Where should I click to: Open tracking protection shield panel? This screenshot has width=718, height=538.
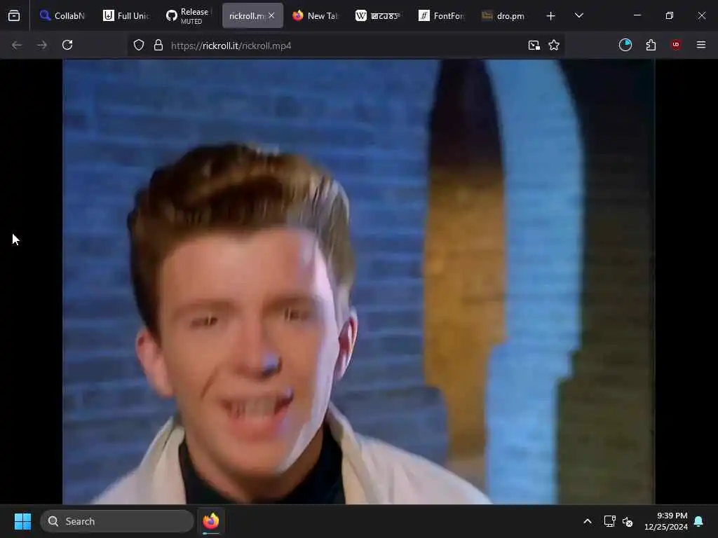(139, 46)
